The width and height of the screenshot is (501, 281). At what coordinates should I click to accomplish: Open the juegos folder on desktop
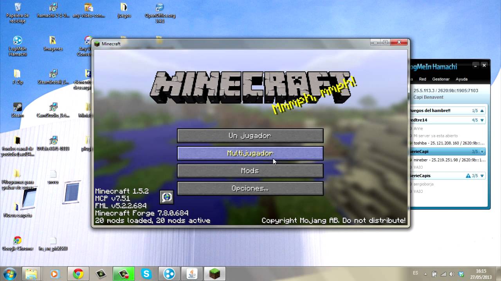coord(124,11)
